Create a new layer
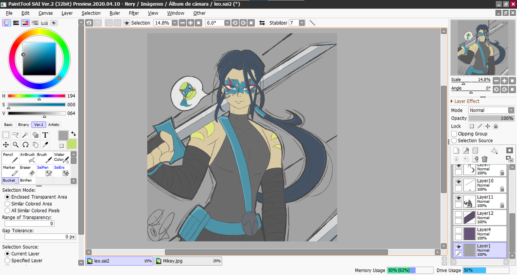Viewport: 517px width, 275px height. (x=457, y=151)
